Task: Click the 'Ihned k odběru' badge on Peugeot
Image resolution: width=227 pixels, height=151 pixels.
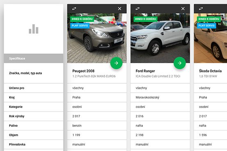Action: tap(82, 19)
